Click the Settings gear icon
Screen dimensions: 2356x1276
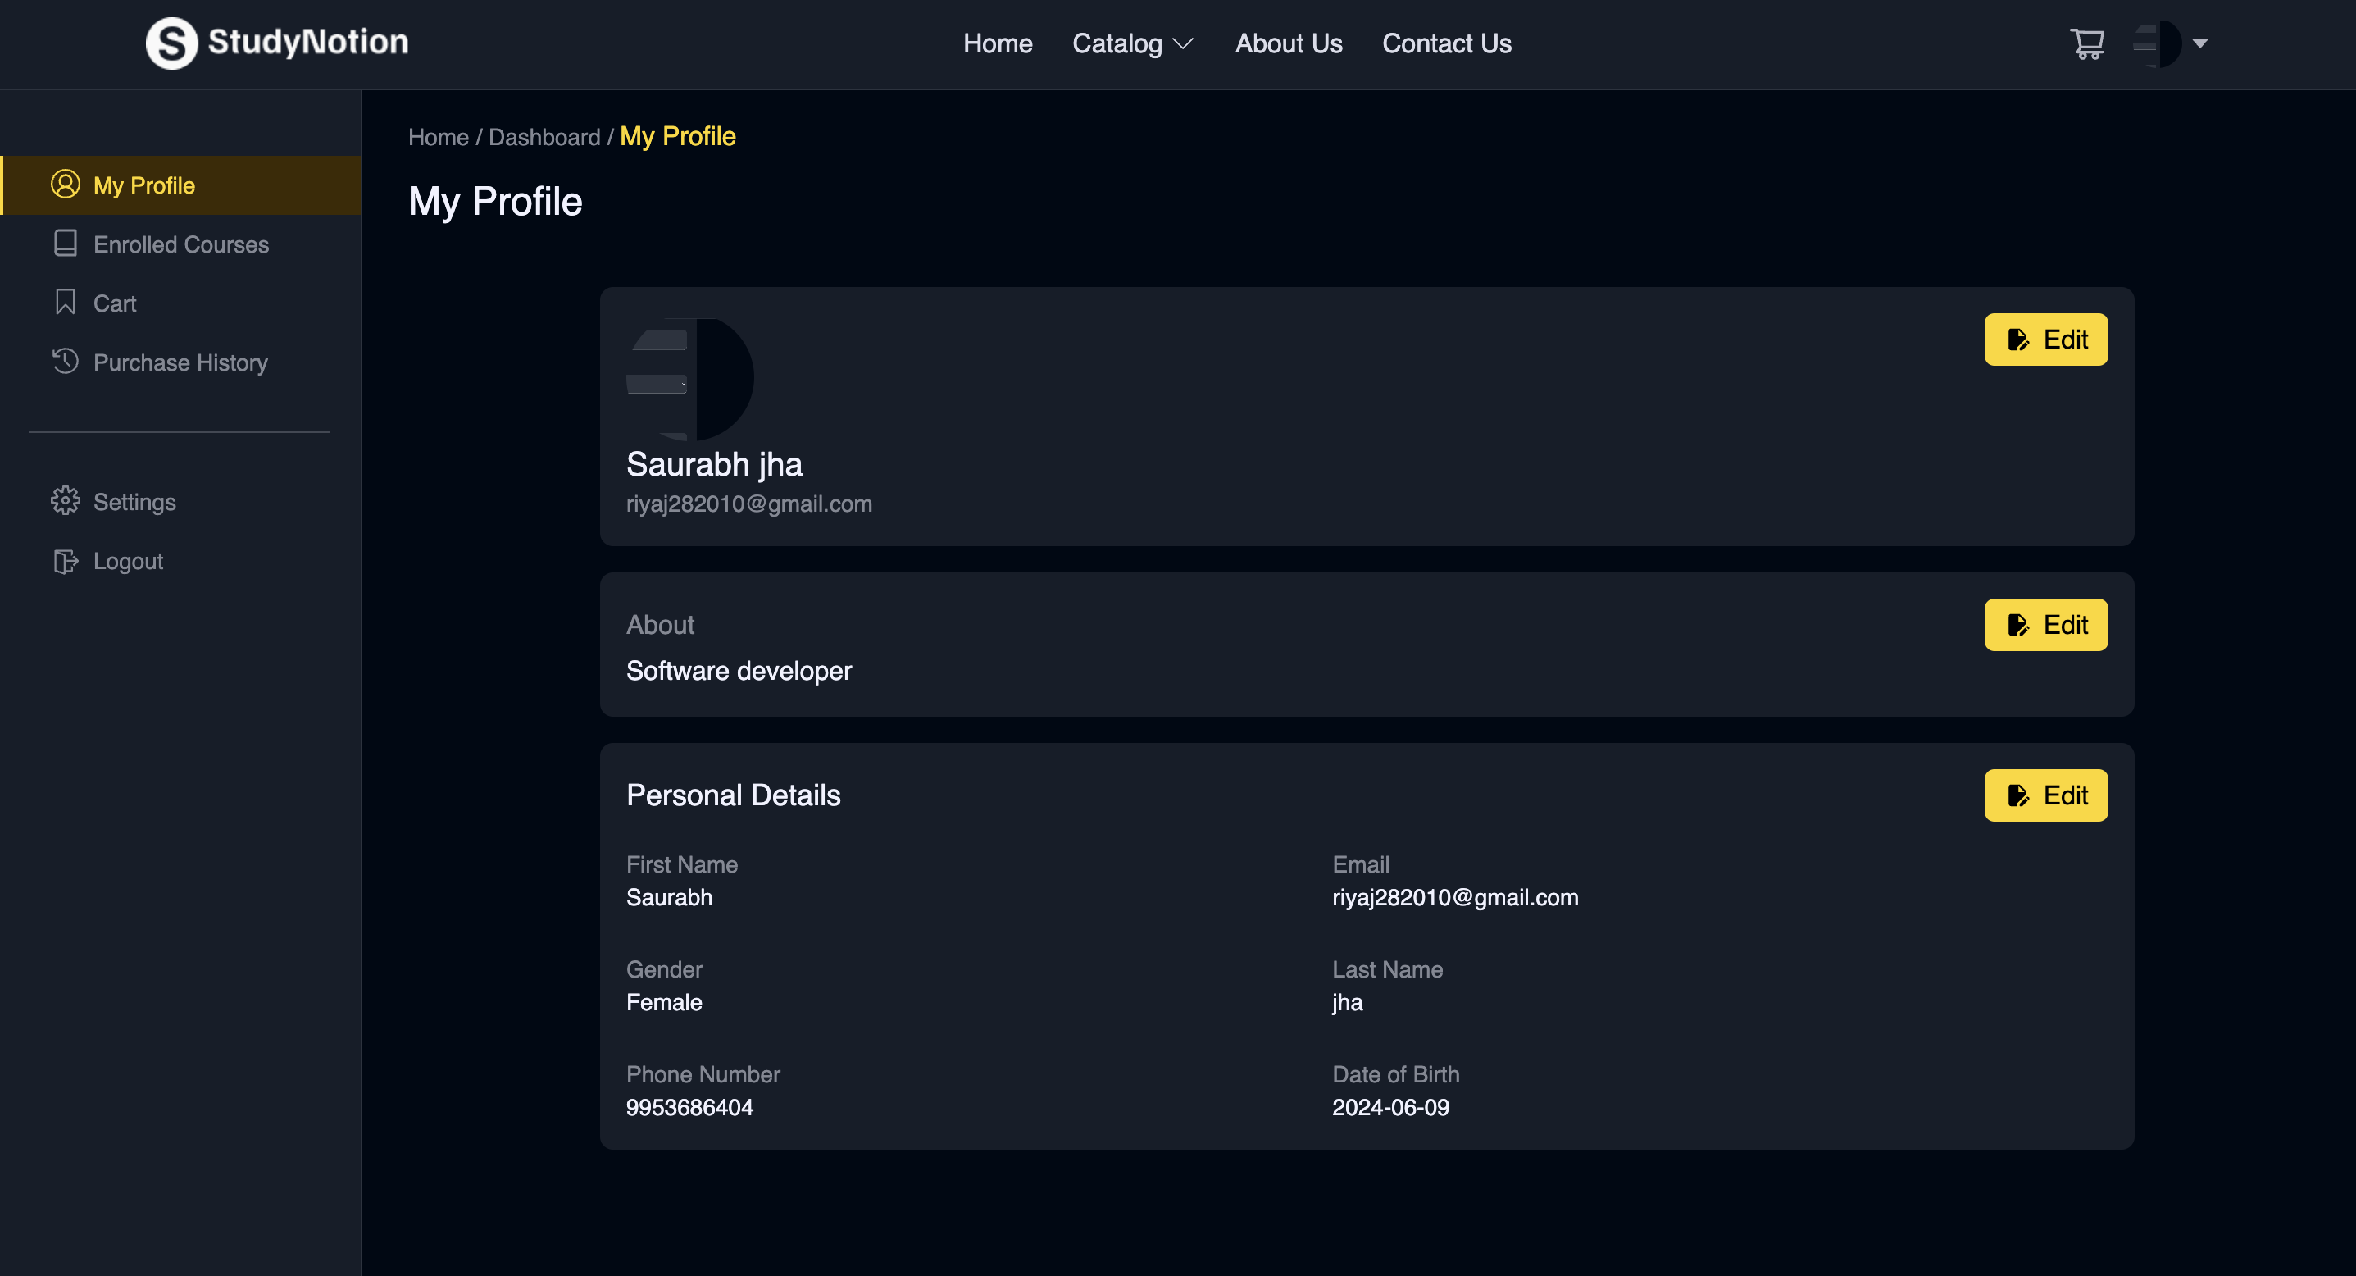(65, 501)
